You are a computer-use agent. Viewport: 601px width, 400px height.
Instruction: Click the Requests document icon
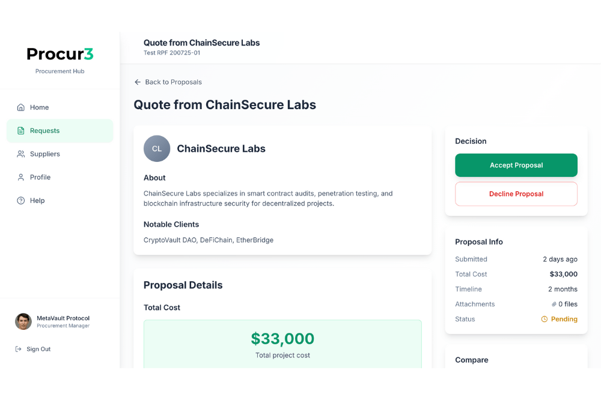(20, 131)
